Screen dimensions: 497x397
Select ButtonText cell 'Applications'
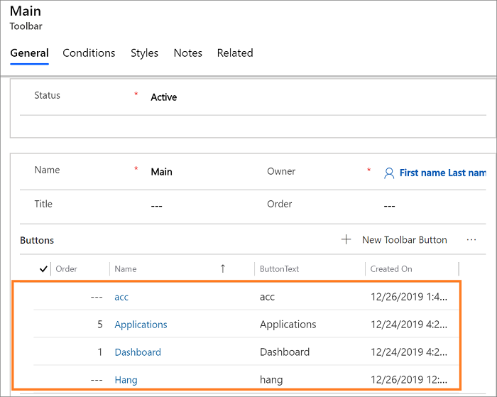(x=288, y=325)
